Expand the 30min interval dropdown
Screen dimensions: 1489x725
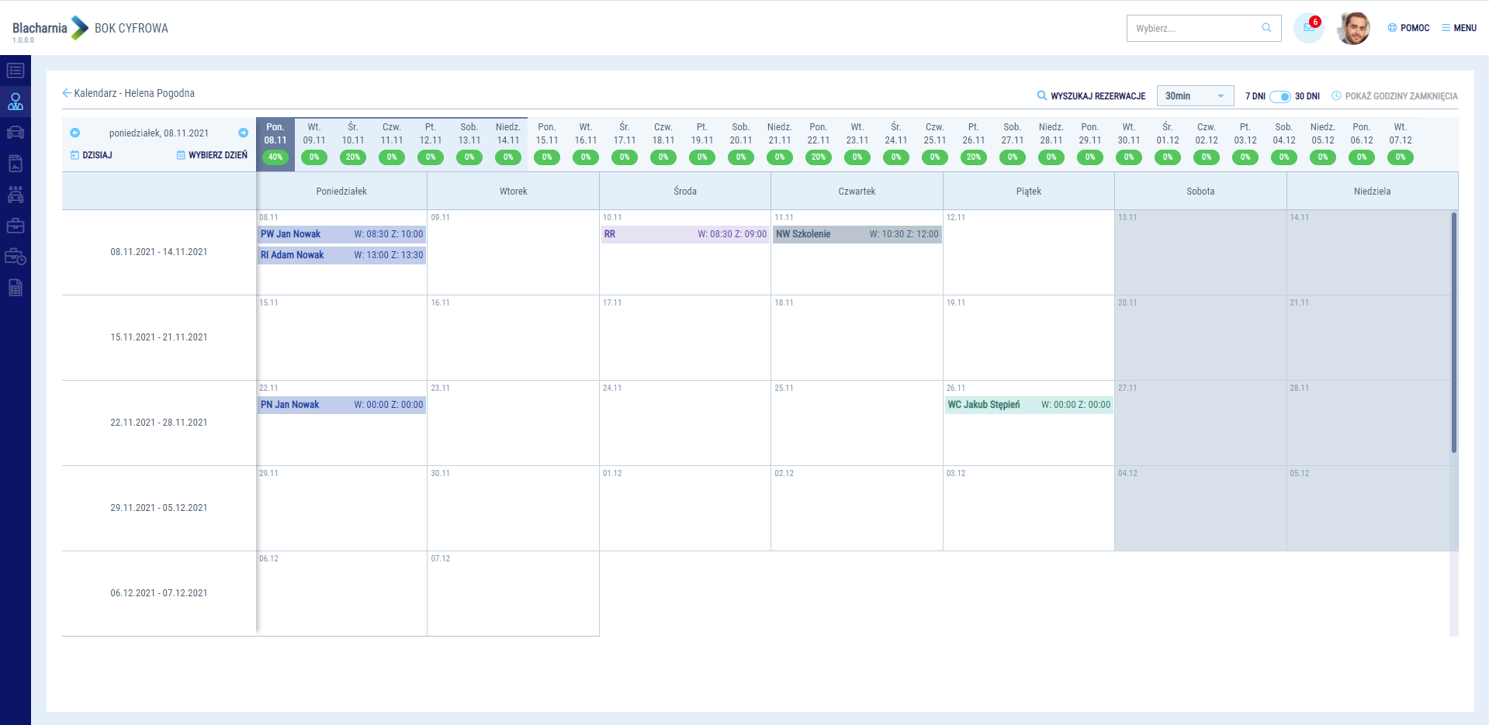tap(1195, 96)
